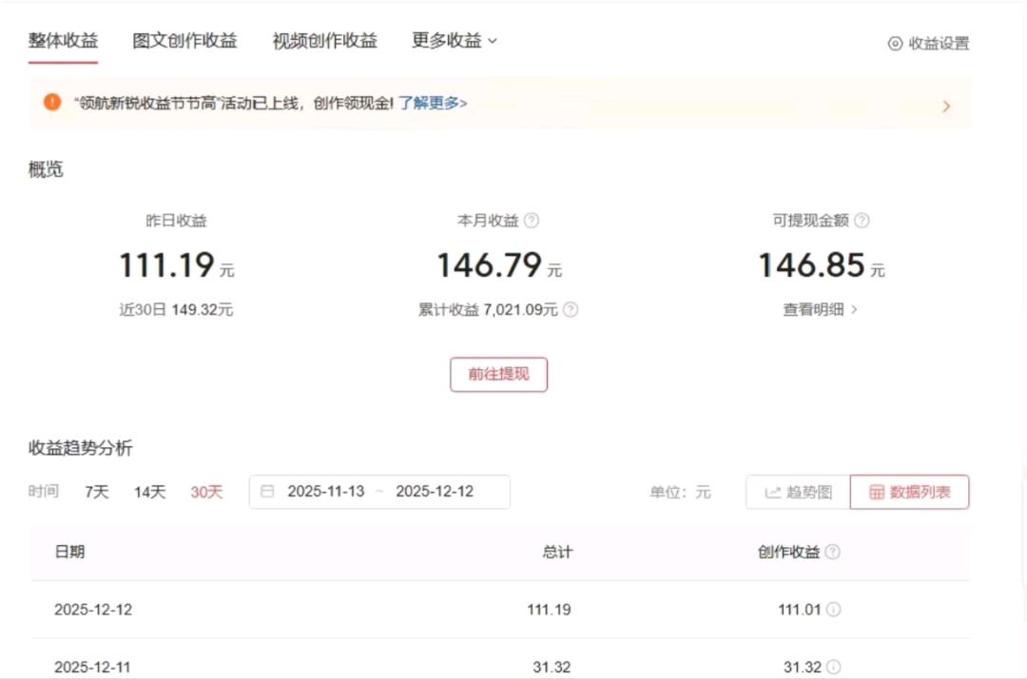Click the 收益趋势分析 section heading

[81, 448]
